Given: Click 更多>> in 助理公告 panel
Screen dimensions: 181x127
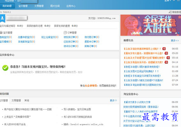Looking at the screenshot, I should (175, 40).
